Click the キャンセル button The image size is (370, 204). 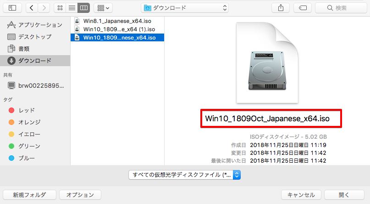coord(301,195)
